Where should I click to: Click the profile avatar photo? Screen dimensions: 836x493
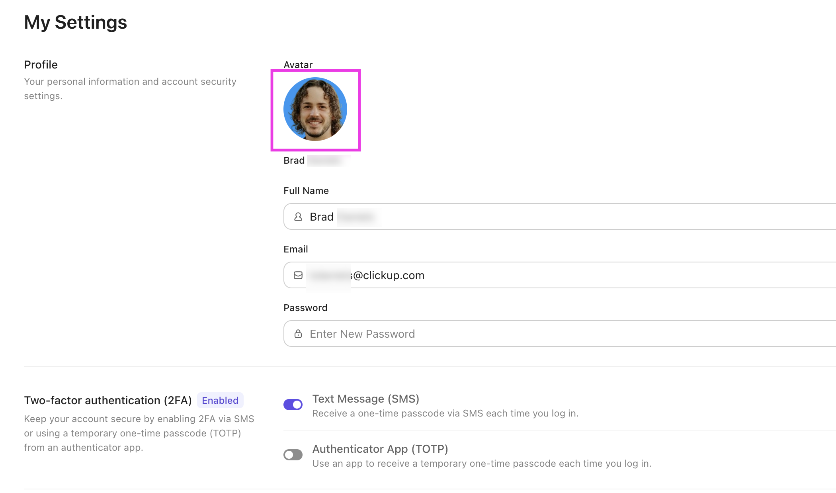click(315, 109)
